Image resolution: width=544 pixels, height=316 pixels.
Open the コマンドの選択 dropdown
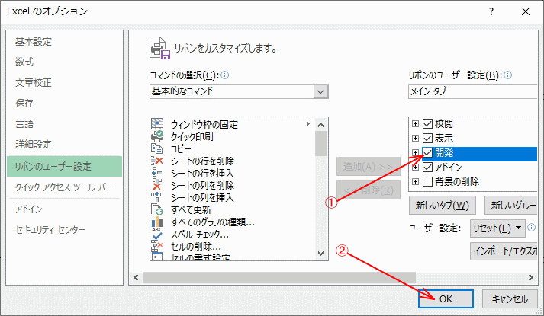click(x=320, y=91)
